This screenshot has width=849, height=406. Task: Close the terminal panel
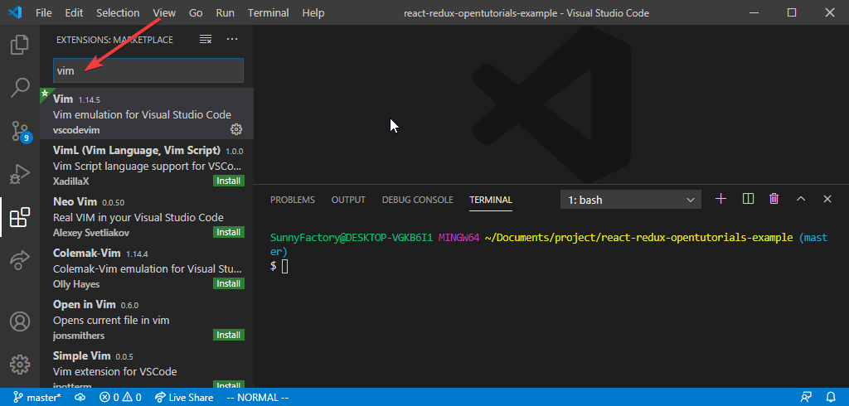point(827,199)
